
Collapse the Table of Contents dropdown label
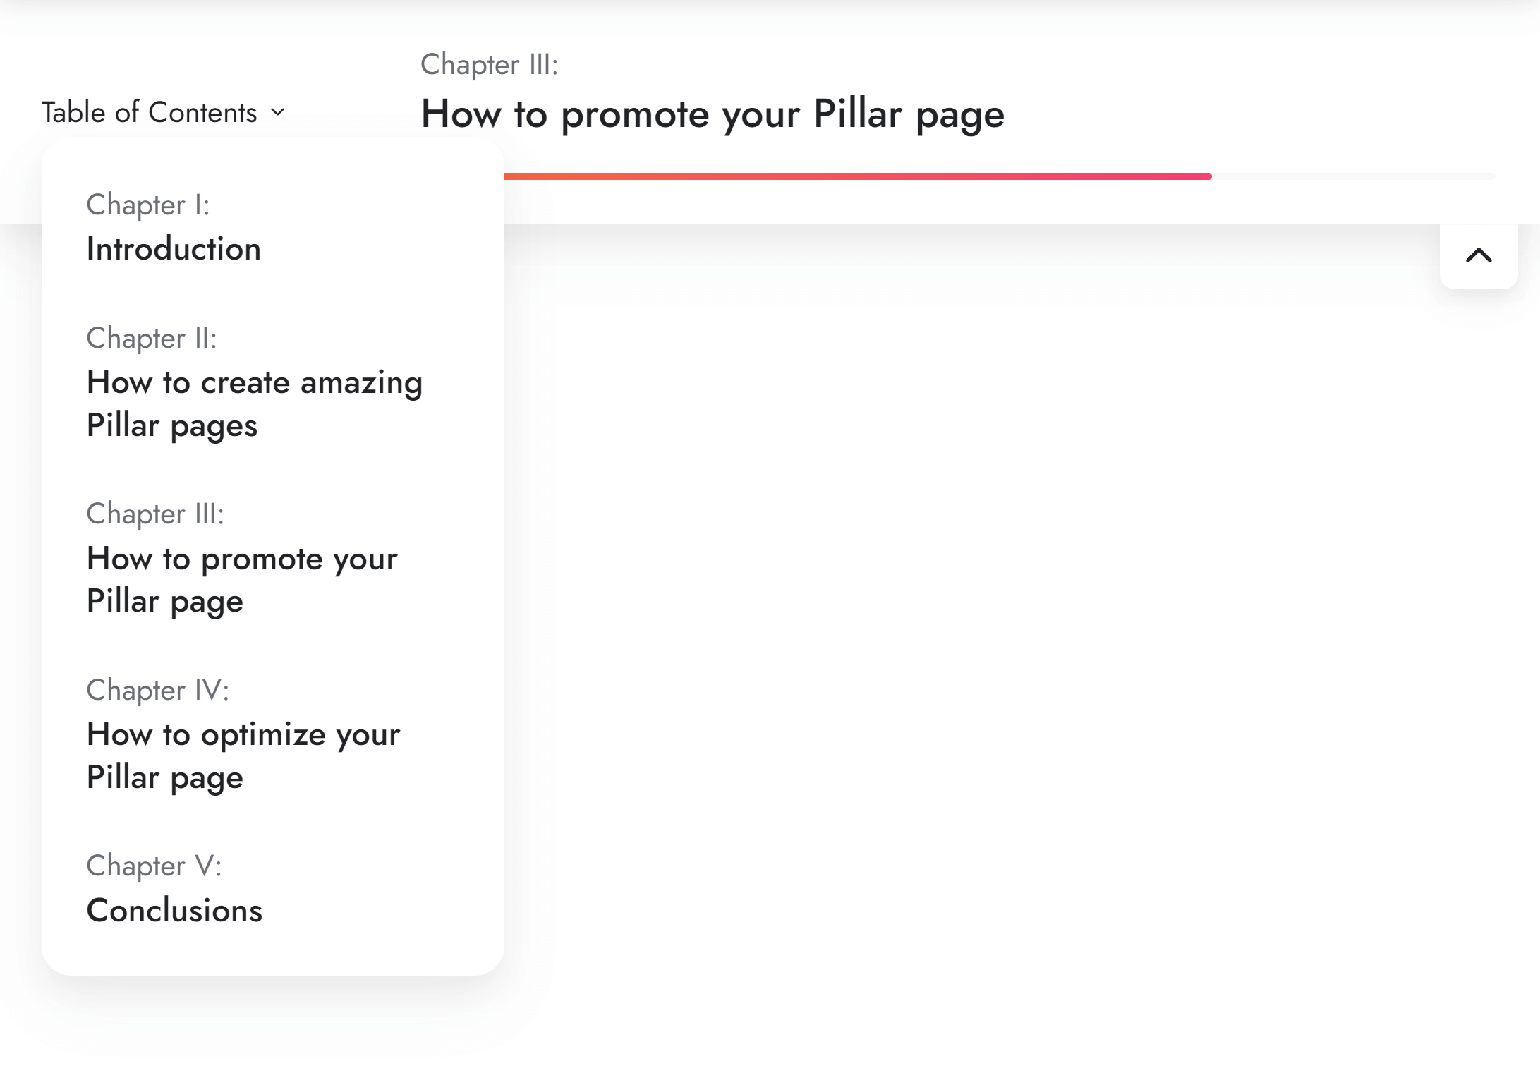(149, 112)
